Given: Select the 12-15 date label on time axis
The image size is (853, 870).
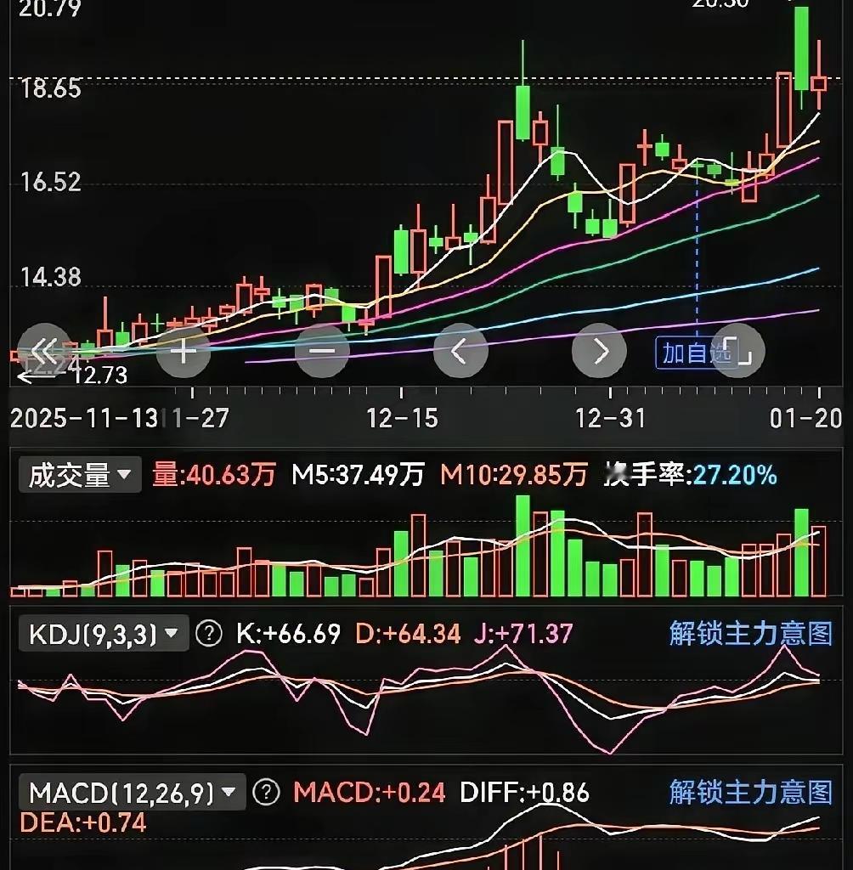Looking at the screenshot, I should coord(403,418).
